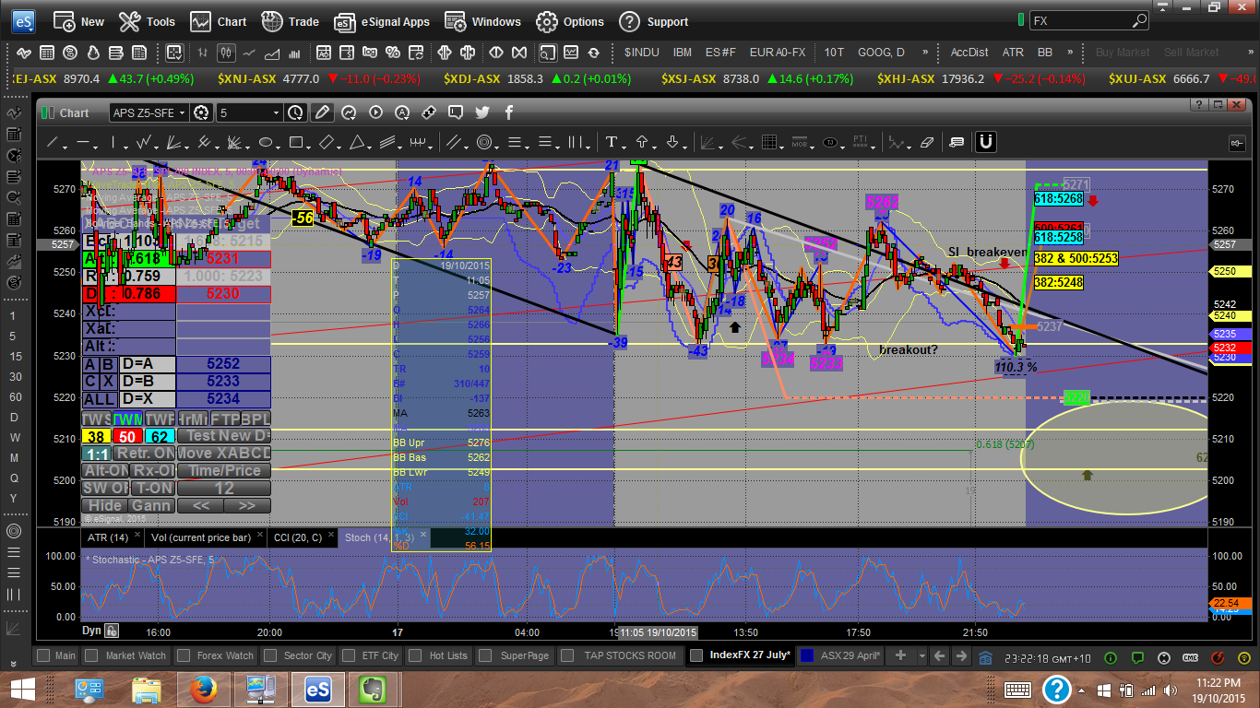The image size is (1260, 708).
Task: Open the Trade menu
Action: [290, 21]
